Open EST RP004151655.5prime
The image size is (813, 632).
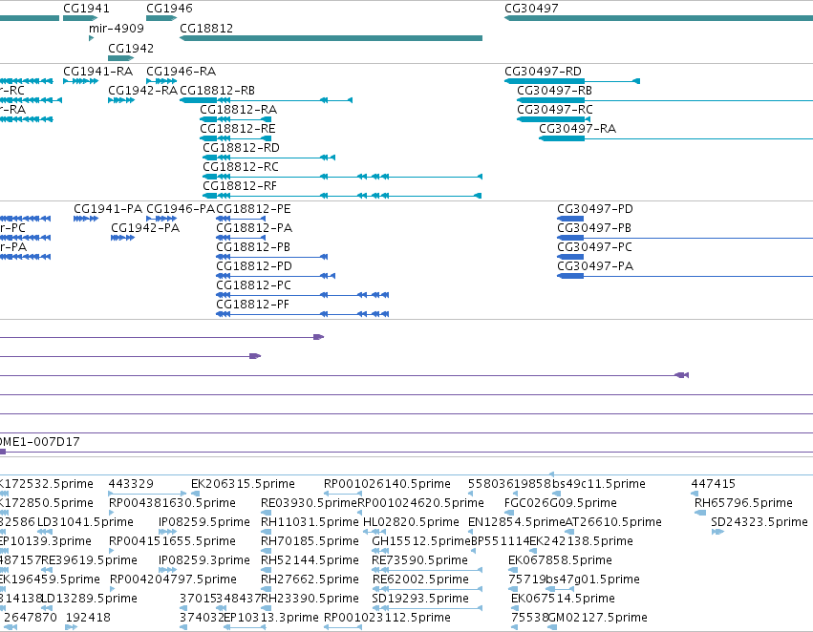(x=172, y=541)
